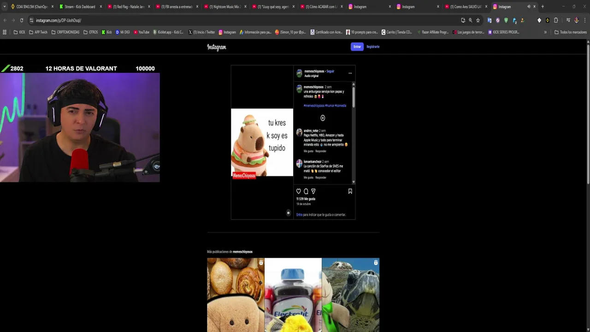This screenshot has width=590, height=332.
Task: Click comments scrollbar up arrow
Action: click(354, 84)
